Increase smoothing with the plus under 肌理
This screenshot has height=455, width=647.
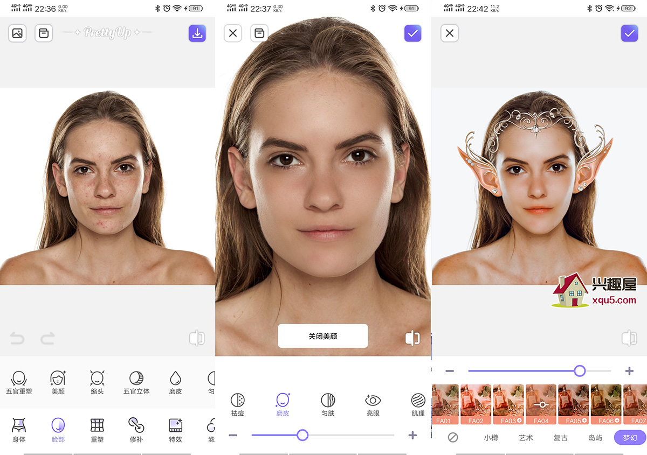[x=412, y=435]
